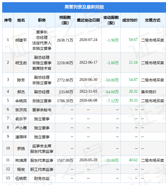Click the 持股数(股) column header

point(65,20)
